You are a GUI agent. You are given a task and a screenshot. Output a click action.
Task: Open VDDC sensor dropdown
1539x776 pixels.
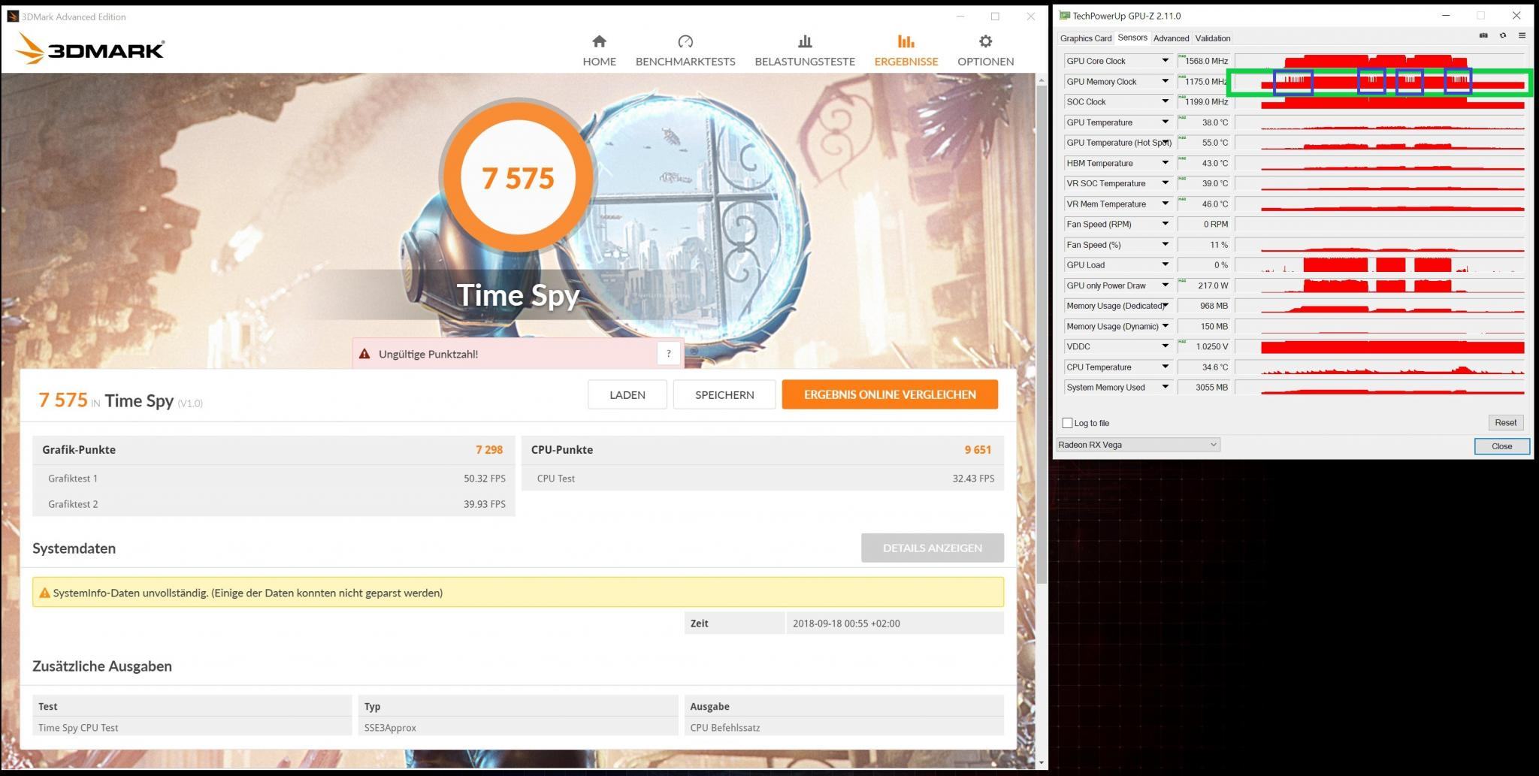(x=1165, y=346)
